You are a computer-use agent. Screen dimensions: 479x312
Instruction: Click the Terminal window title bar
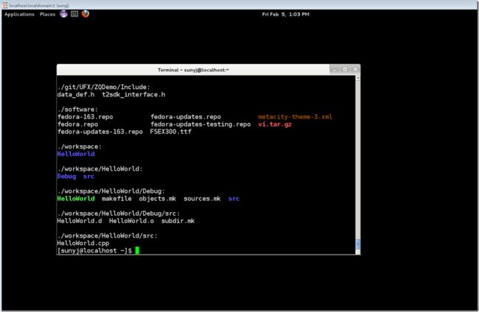193,70
